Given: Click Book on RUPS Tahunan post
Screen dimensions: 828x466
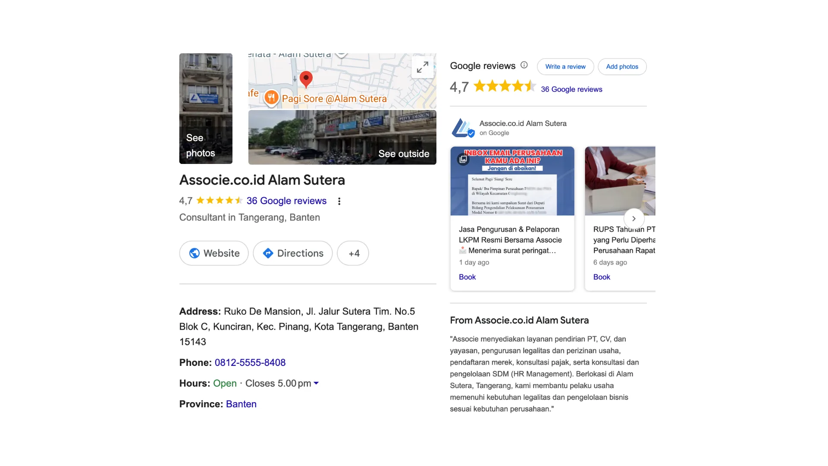Looking at the screenshot, I should (x=602, y=277).
